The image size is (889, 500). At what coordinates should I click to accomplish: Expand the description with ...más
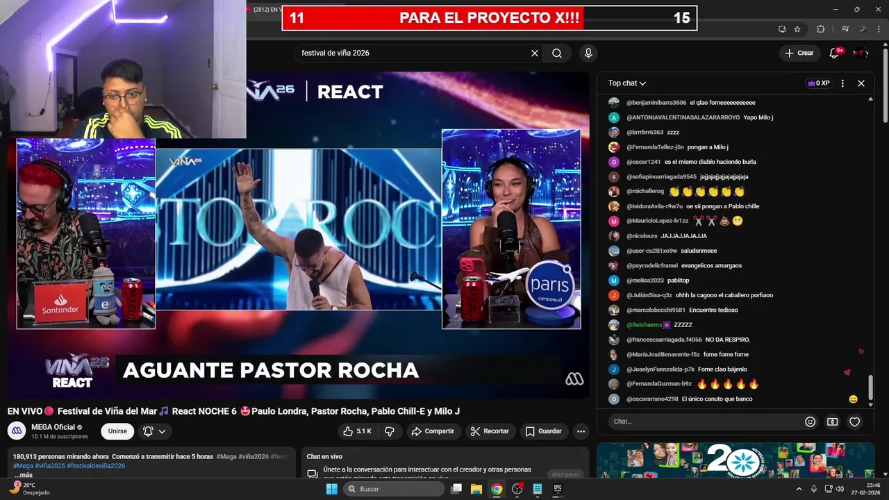click(23, 475)
